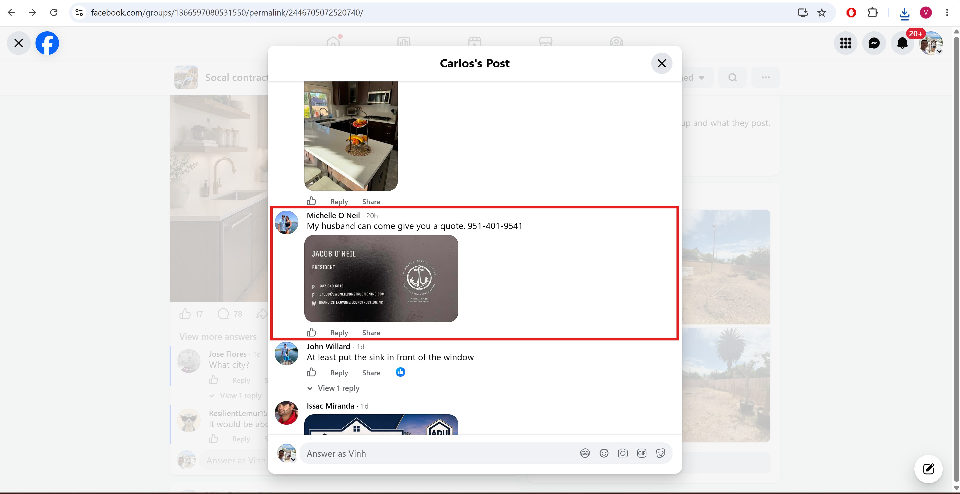
Task: Click John Willard's 1d timestamp
Action: click(x=360, y=347)
